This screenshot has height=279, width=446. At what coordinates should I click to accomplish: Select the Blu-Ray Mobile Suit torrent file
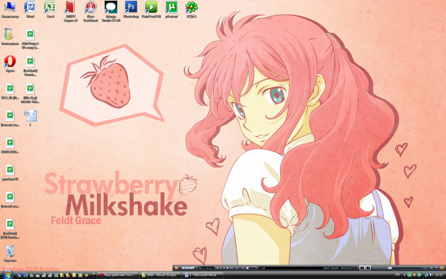(x=30, y=93)
